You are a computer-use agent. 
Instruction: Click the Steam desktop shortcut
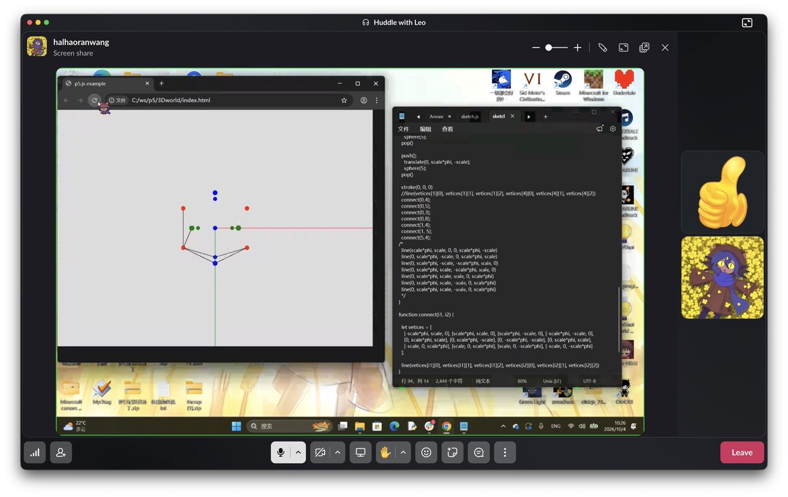[563, 83]
